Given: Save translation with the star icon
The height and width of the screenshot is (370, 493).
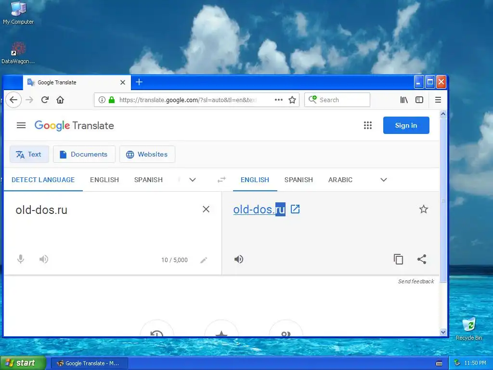Looking at the screenshot, I should (424, 209).
